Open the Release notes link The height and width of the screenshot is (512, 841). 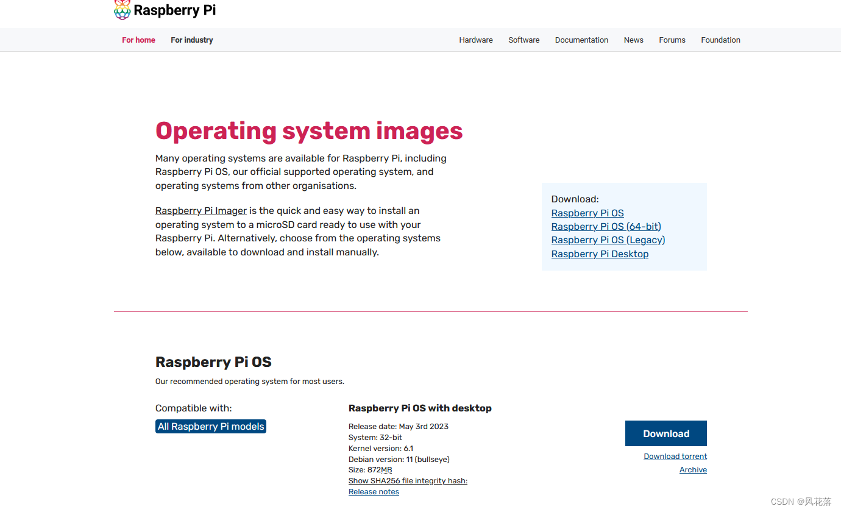pyautogui.click(x=374, y=492)
